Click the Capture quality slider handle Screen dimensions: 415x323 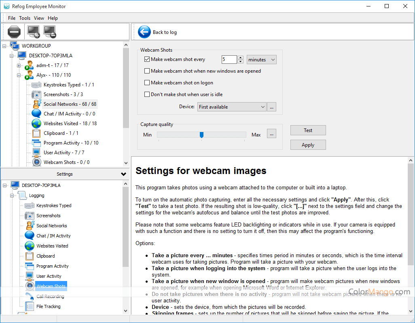(x=201, y=135)
